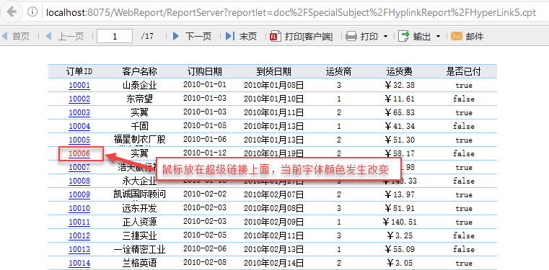Click the browser back arrow button
Viewport: 549px width, 270px height.
[12, 12]
